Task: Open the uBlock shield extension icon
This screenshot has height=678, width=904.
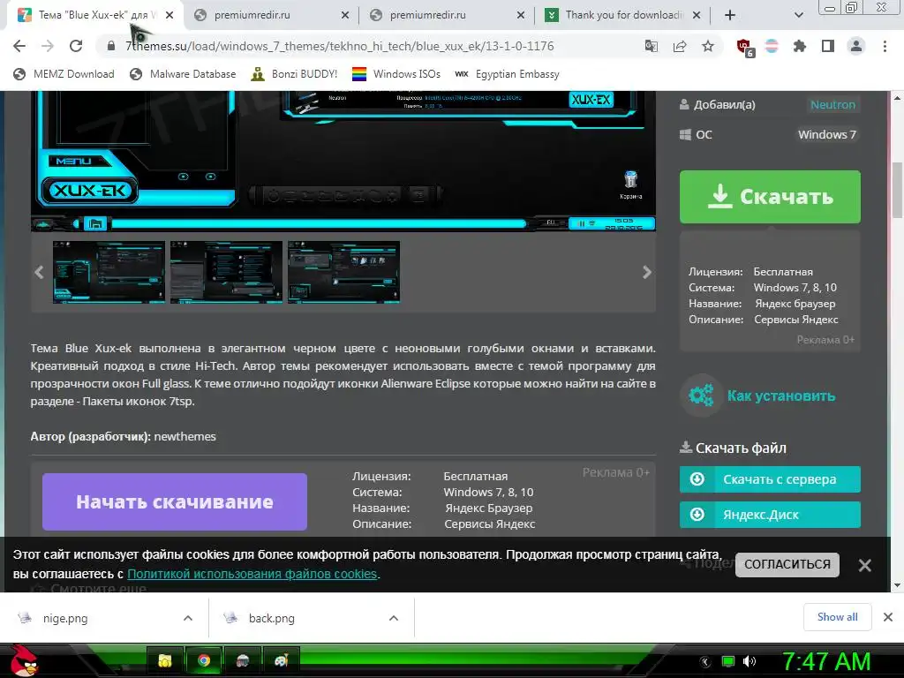Action: 744,48
